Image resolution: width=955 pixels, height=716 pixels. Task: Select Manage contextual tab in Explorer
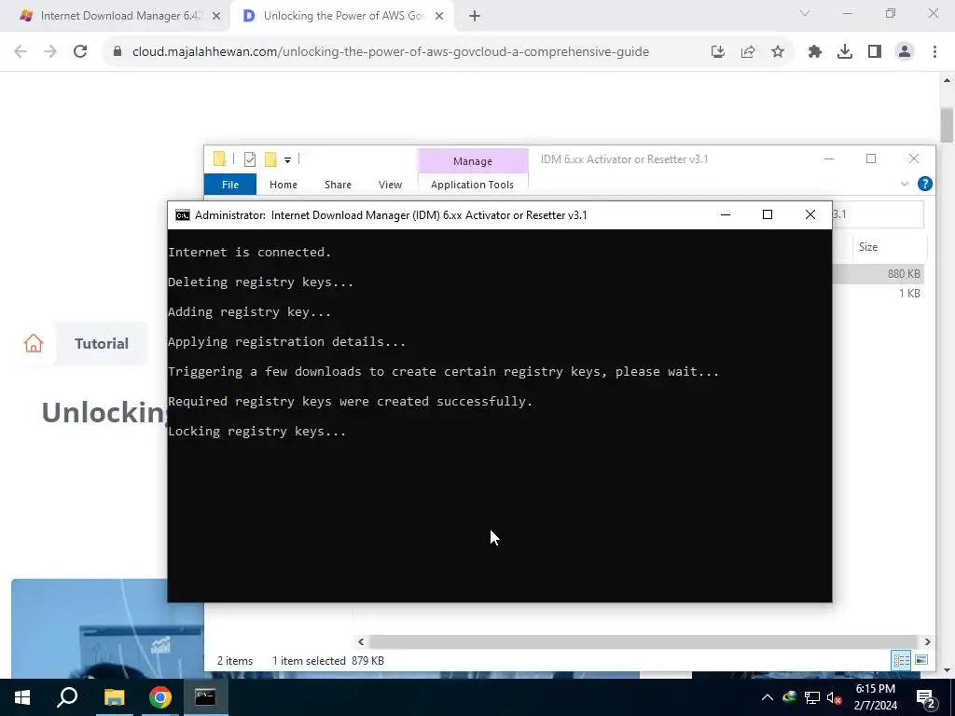click(473, 161)
